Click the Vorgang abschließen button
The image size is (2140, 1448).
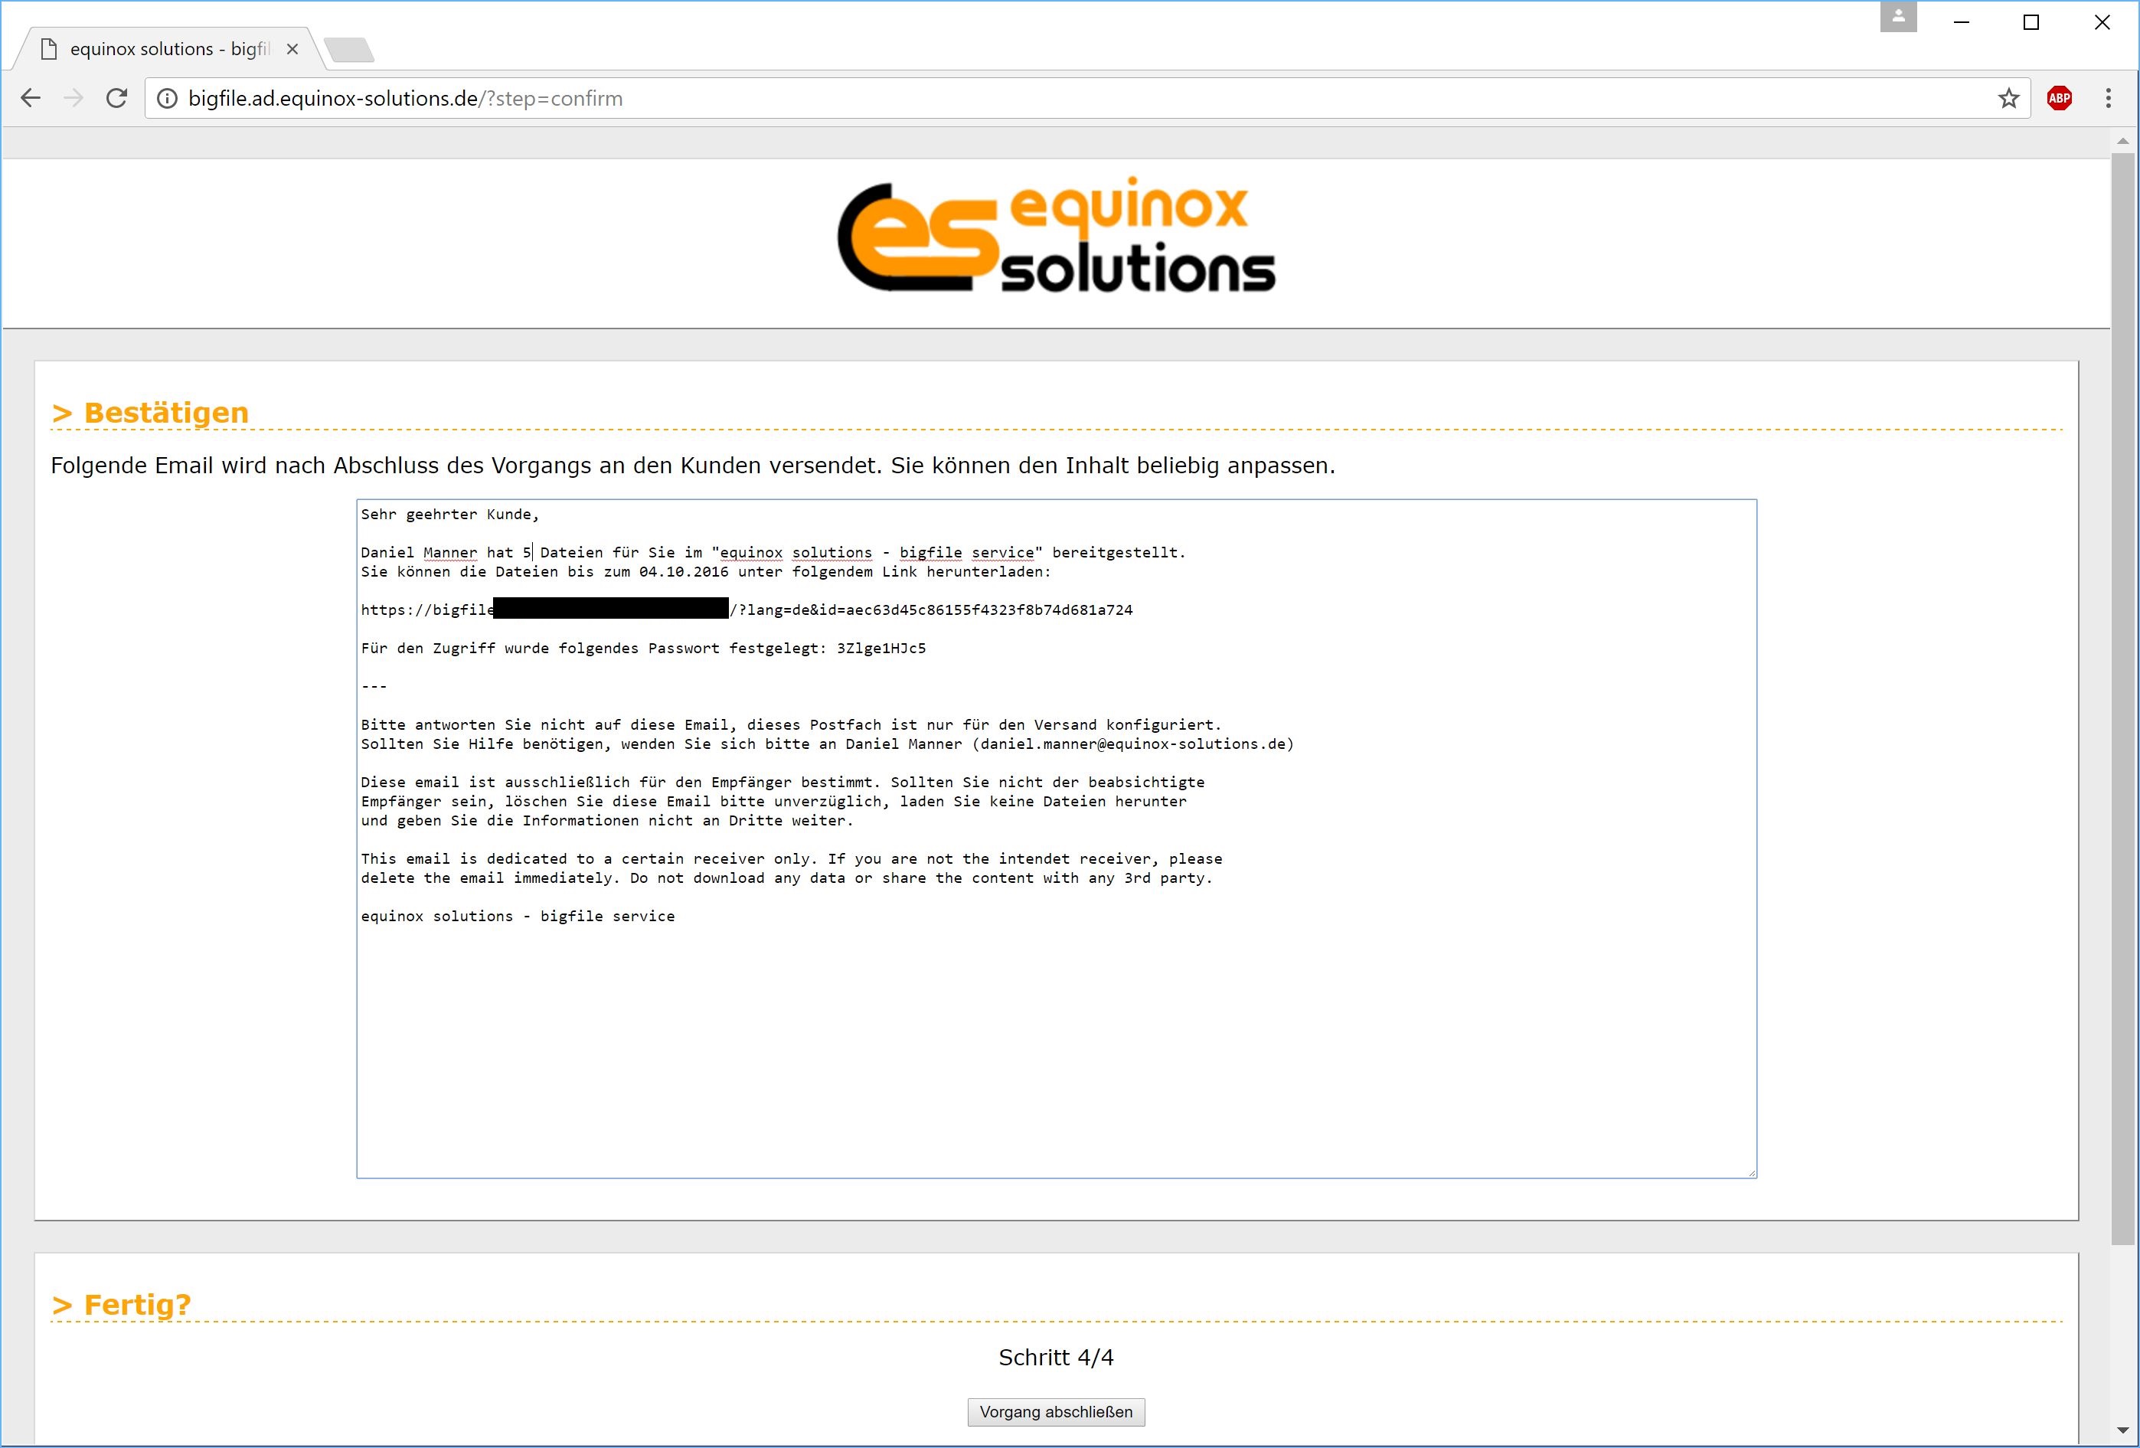[x=1056, y=1412]
